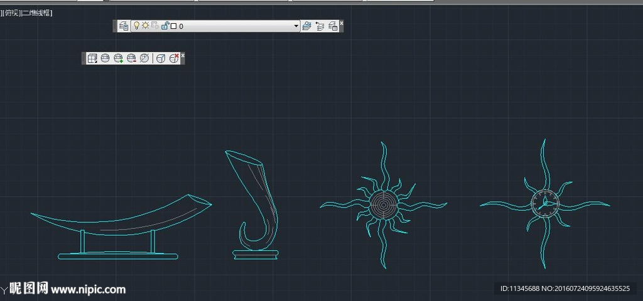The height and width of the screenshot is (301, 643).
Task: Open the Layer Properties Manager
Action: click(124, 26)
